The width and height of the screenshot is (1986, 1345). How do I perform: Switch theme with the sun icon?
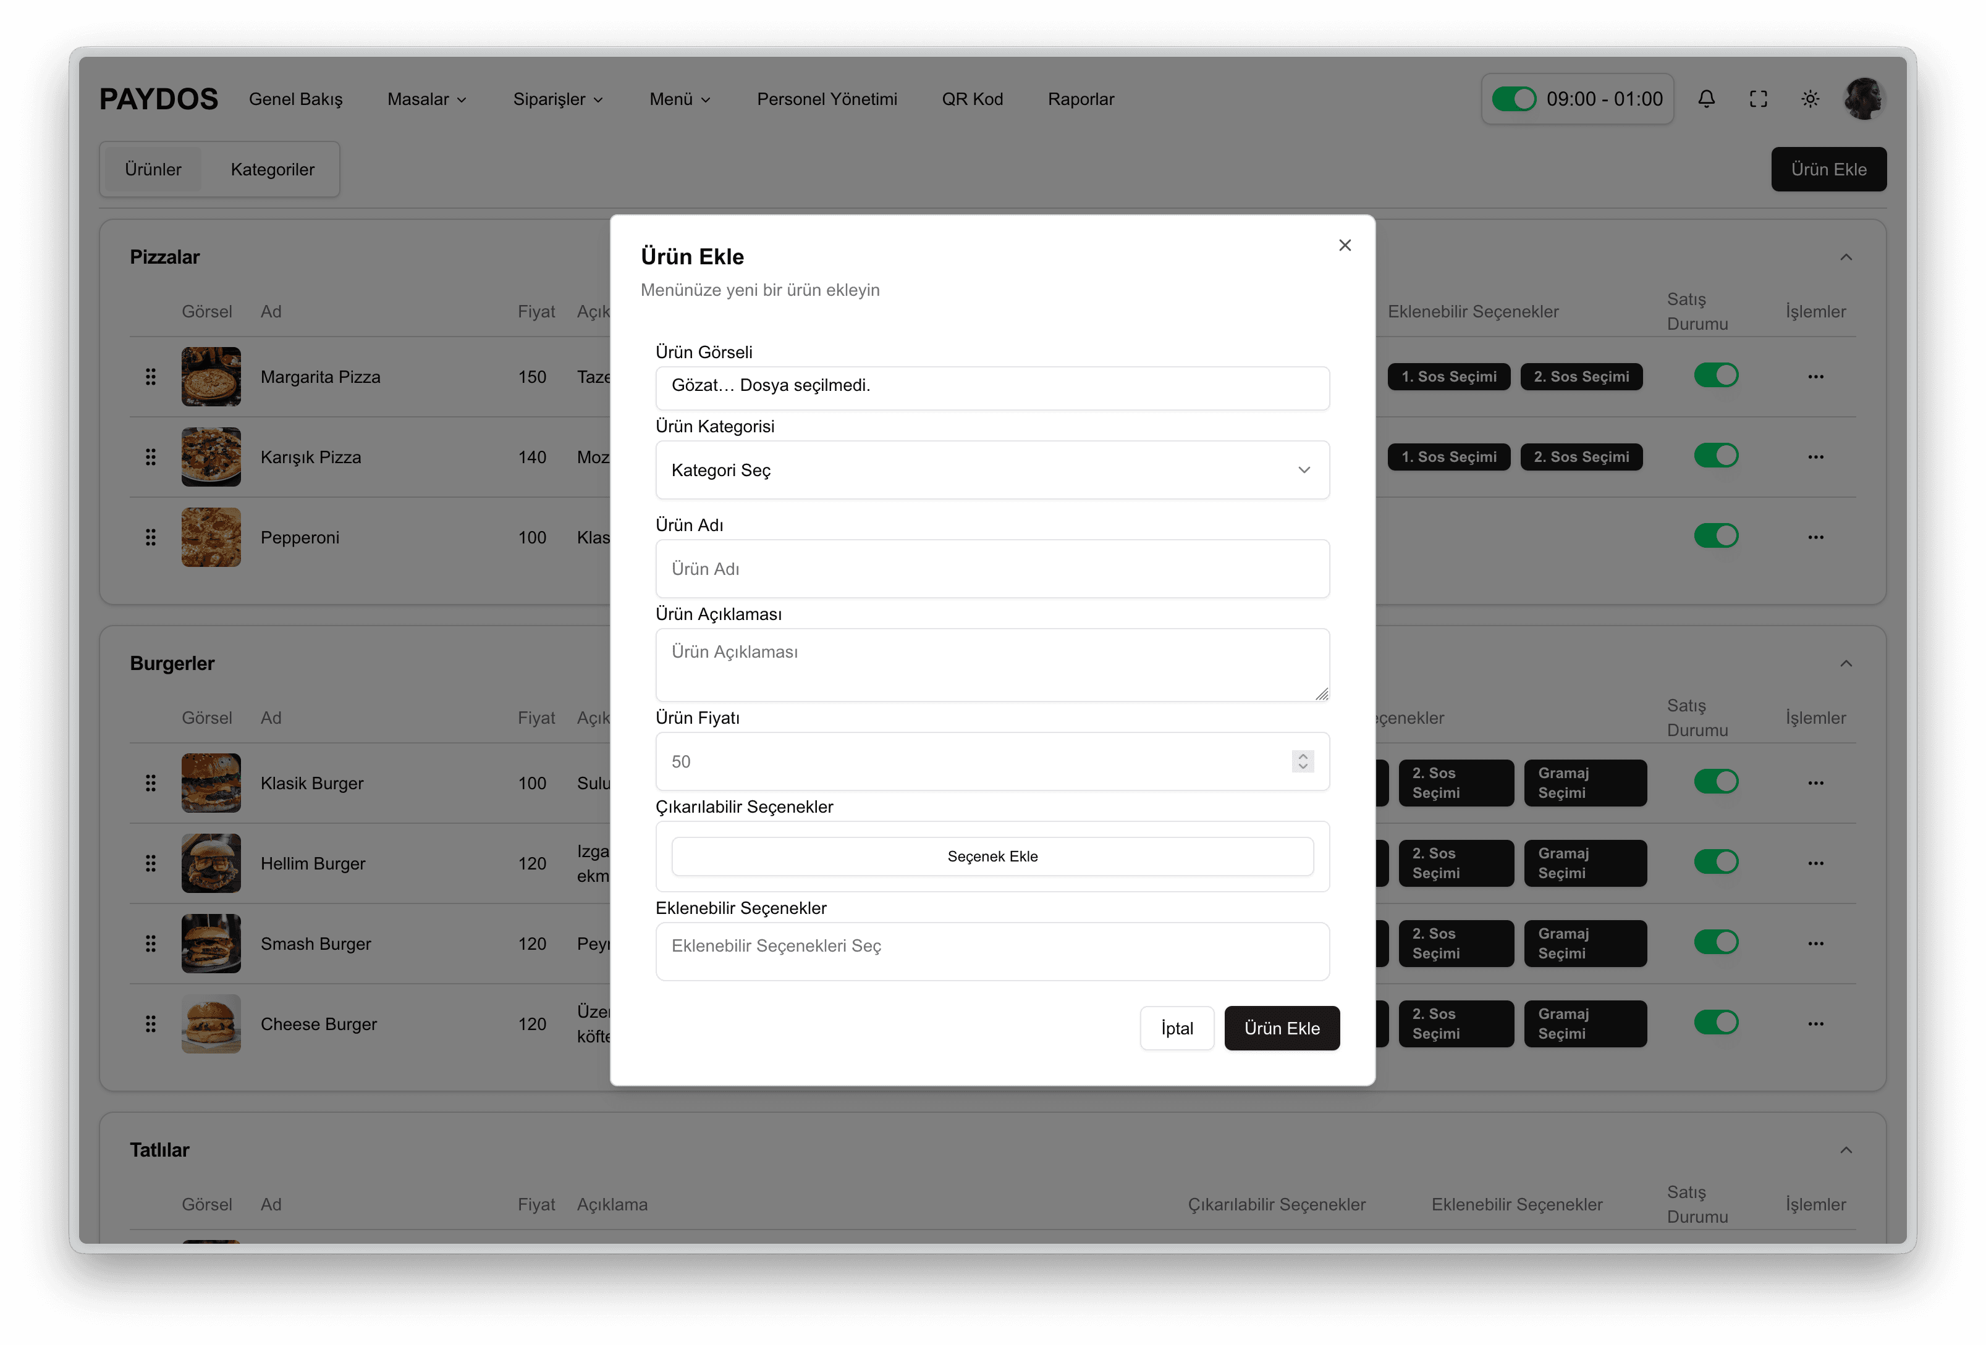pos(1810,99)
